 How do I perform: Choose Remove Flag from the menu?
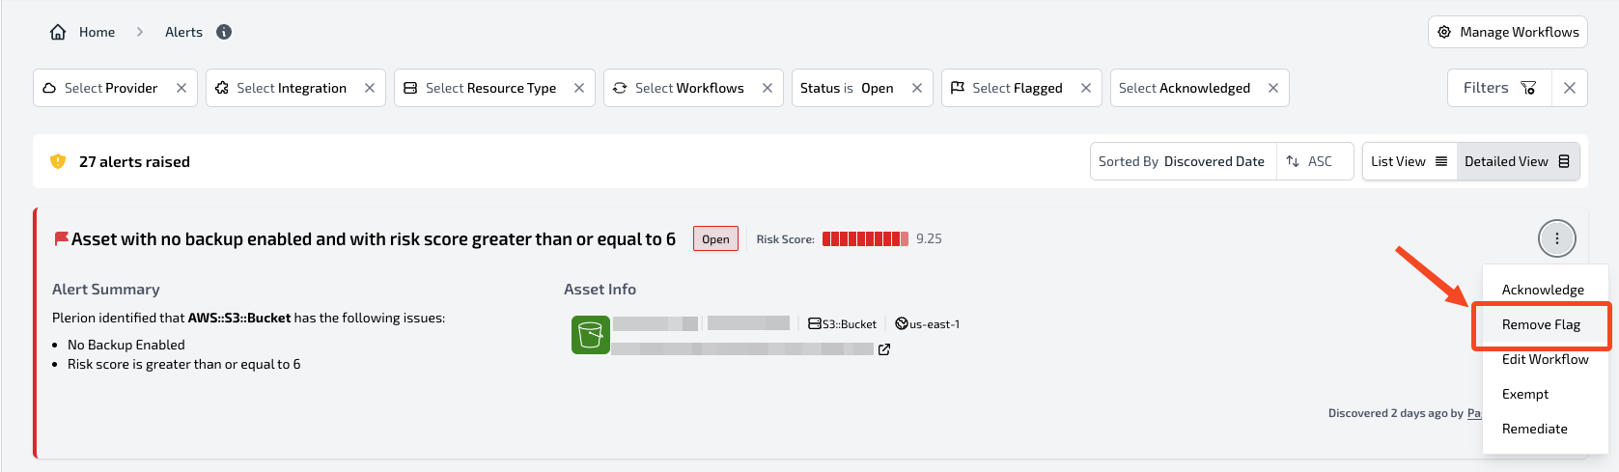1541,324
